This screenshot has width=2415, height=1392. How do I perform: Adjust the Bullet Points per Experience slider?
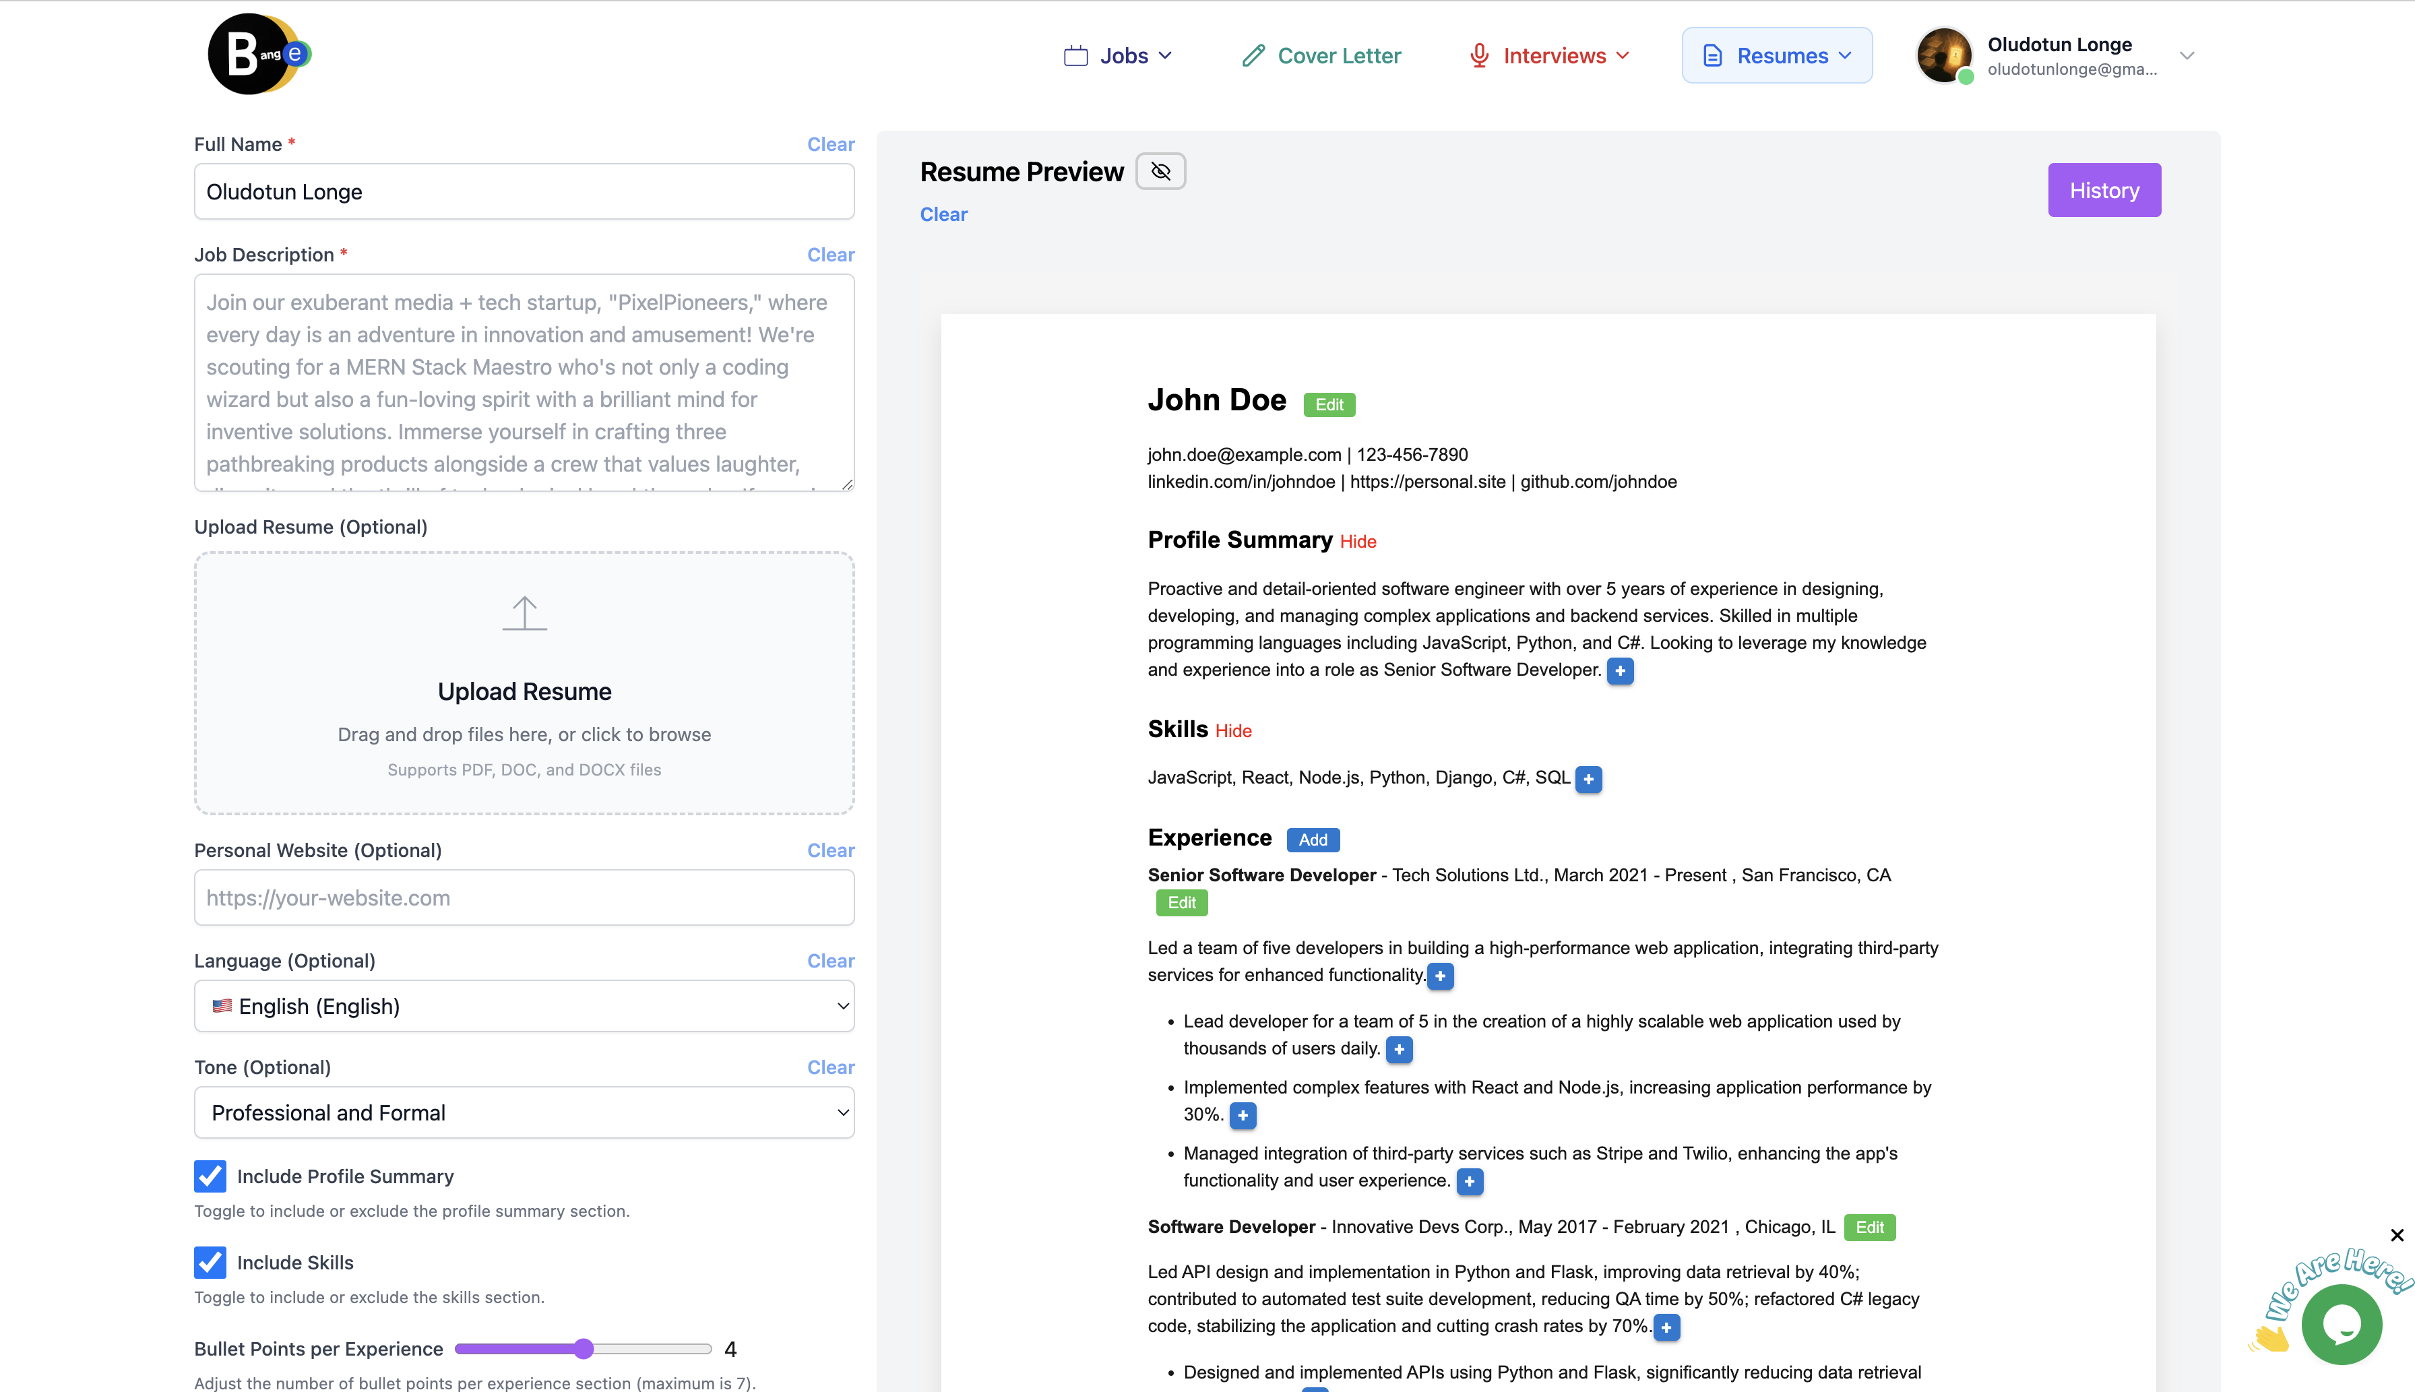582,1348
